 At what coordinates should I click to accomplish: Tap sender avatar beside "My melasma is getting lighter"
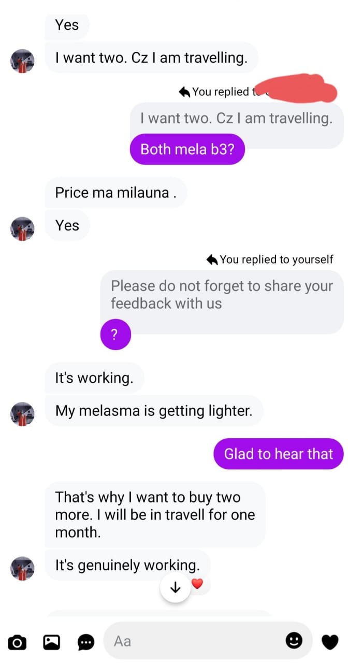pyautogui.click(x=22, y=414)
